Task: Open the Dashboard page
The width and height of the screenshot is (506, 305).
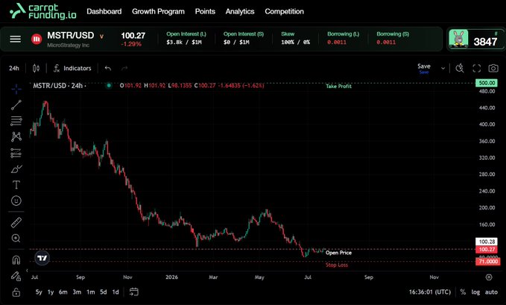Action: [104, 11]
